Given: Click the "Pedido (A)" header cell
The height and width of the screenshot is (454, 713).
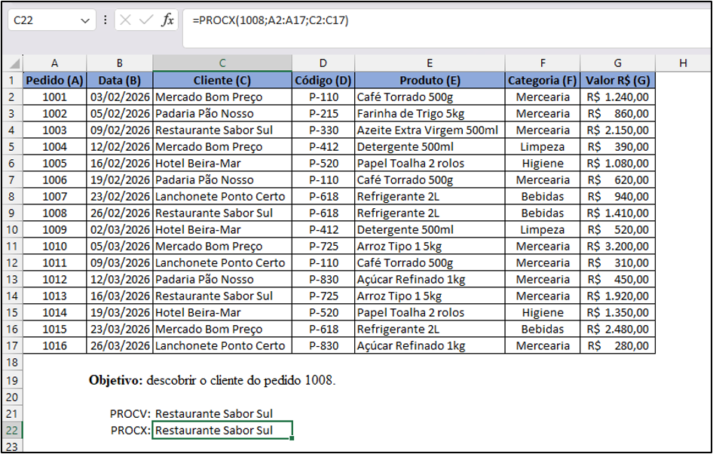Looking at the screenshot, I should (x=54, y=81).
